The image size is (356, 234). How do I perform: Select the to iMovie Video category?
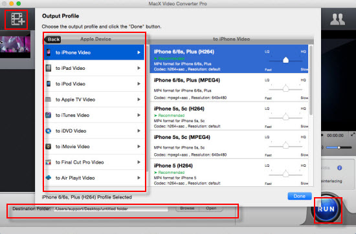(94, 147)
